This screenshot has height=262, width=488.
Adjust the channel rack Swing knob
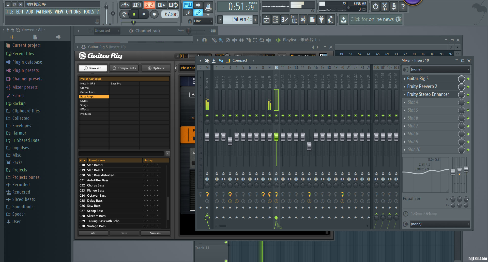pos(189,31)
